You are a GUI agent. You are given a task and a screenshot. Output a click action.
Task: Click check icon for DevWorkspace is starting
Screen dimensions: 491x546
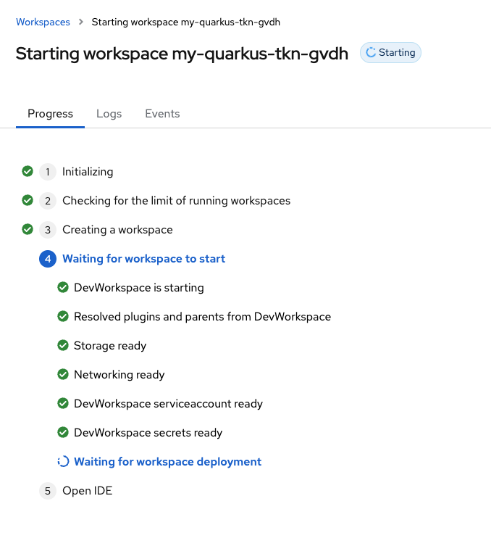pyautogui.click(x=63, y=287)
